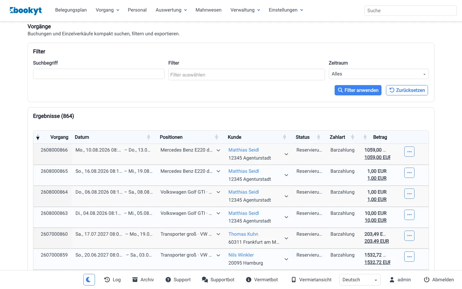462x289 pixels.
Task: Open the Einstellungen dropdown menu
Action: tap(286, 10)
